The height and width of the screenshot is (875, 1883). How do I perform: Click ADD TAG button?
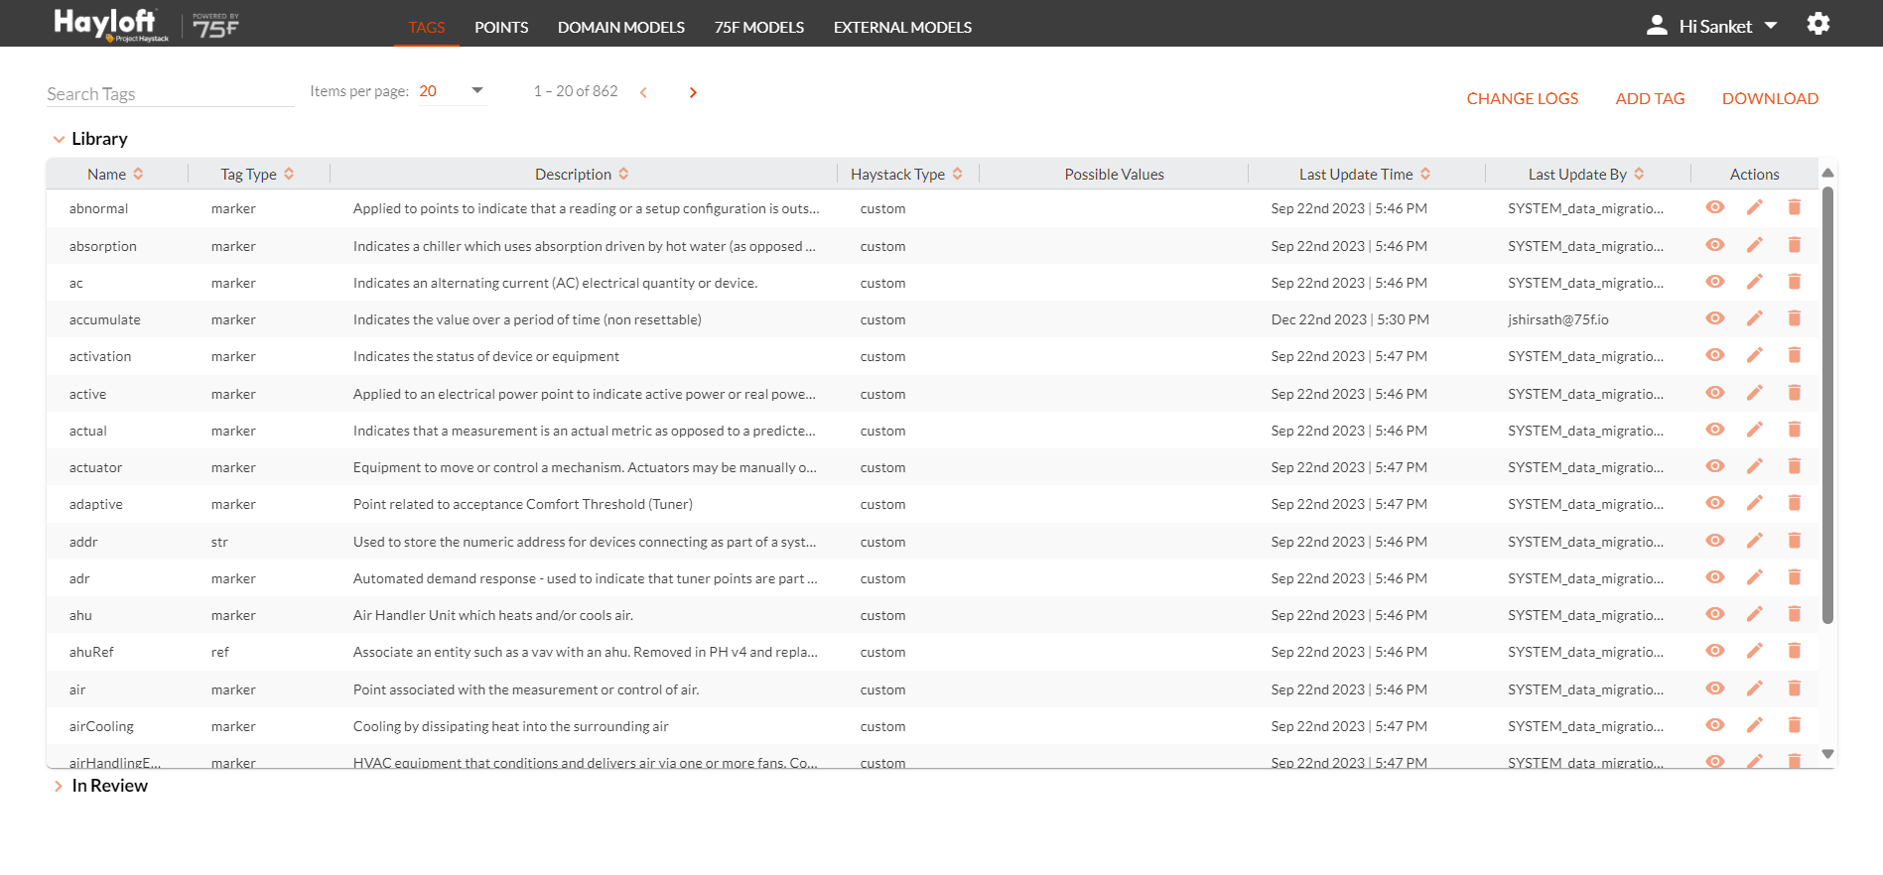[x=1650, y=98]
